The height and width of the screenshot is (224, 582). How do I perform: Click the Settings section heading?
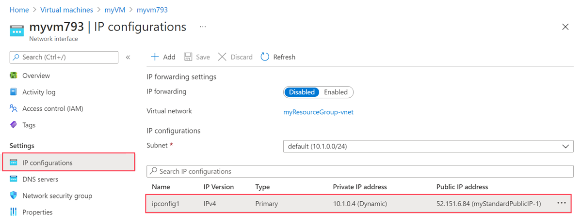pyautogui.click(x=22, y=146)
